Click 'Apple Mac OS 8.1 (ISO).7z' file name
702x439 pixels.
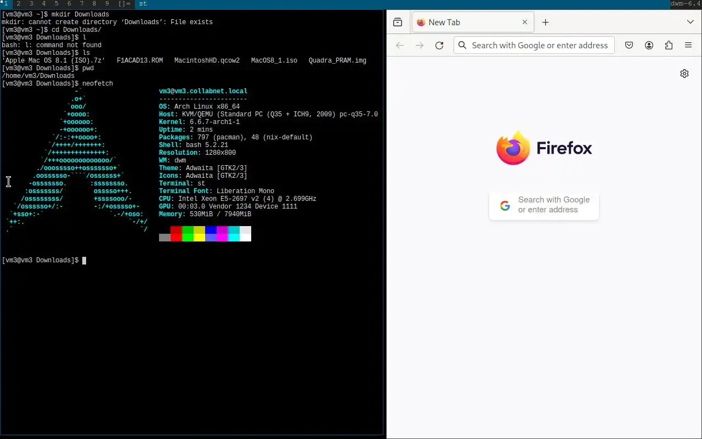tap(53, 61)
